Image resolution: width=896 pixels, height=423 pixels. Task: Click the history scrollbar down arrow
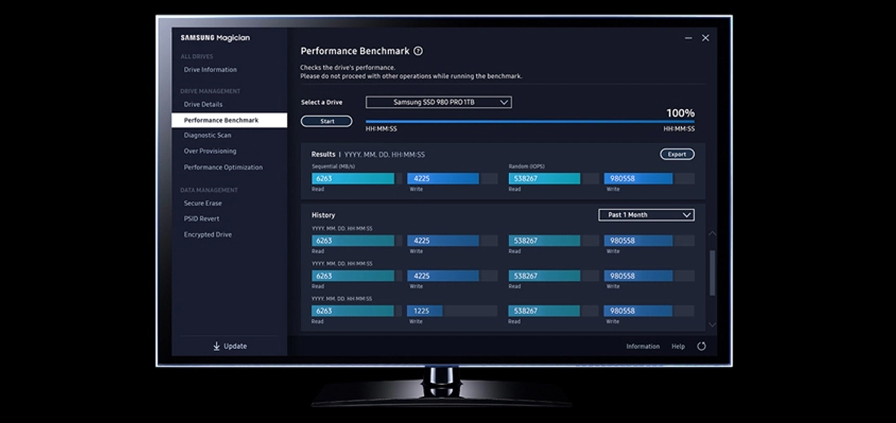click(x=712, y=324)
